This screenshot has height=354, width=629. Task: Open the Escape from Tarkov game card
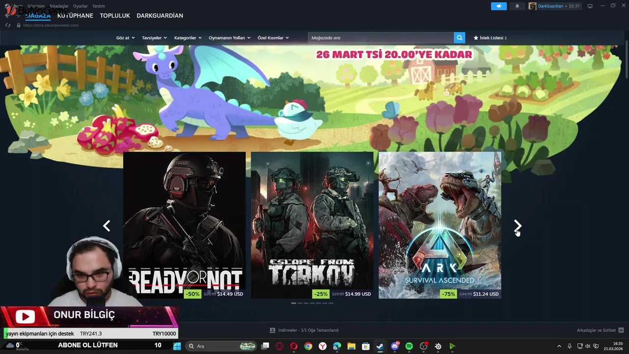(x=312, y=225)
